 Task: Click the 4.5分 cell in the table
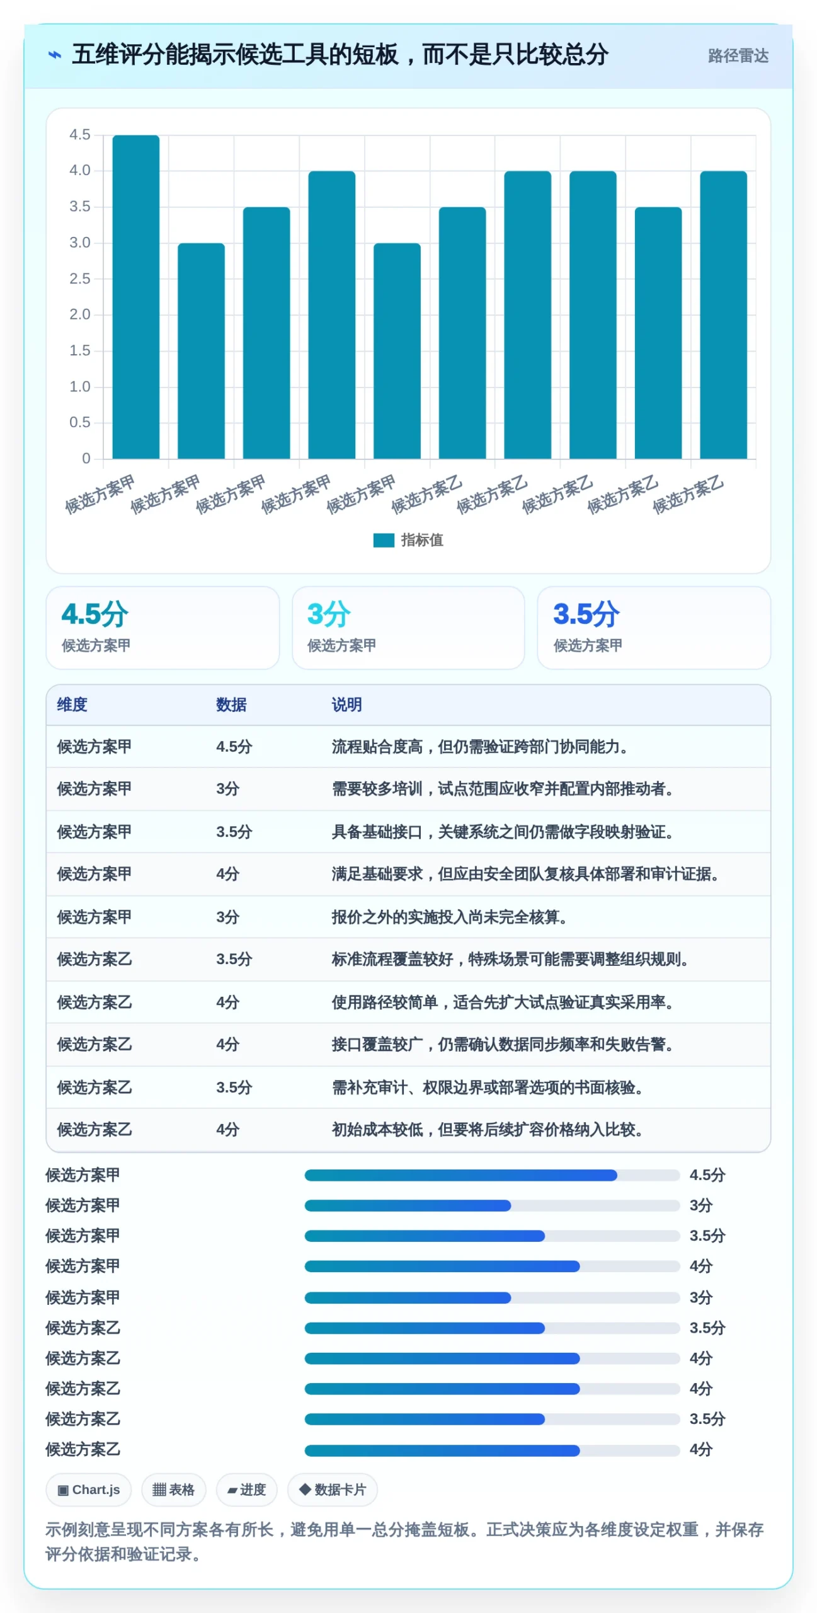pos(234,747)
